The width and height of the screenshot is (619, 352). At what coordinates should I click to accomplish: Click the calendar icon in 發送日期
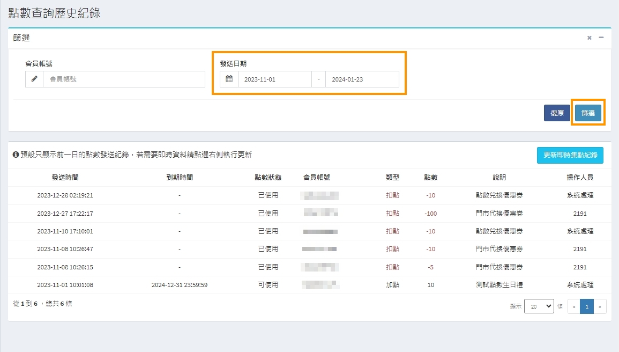[x=229, y=79]
